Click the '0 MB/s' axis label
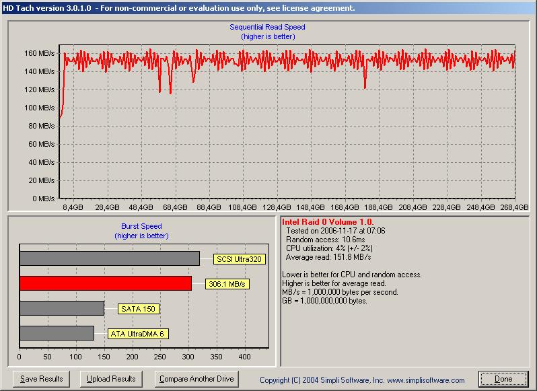Image resolution: width=537 pixels, height=391 pixels. (44, 199)
